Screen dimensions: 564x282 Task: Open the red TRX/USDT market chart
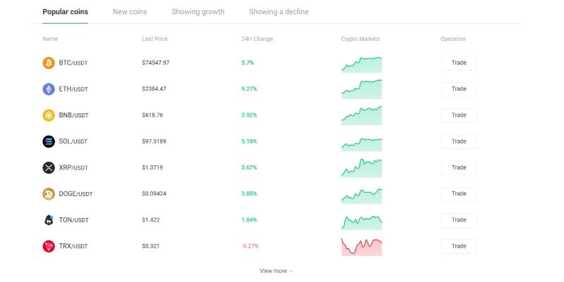click(362, 246)
